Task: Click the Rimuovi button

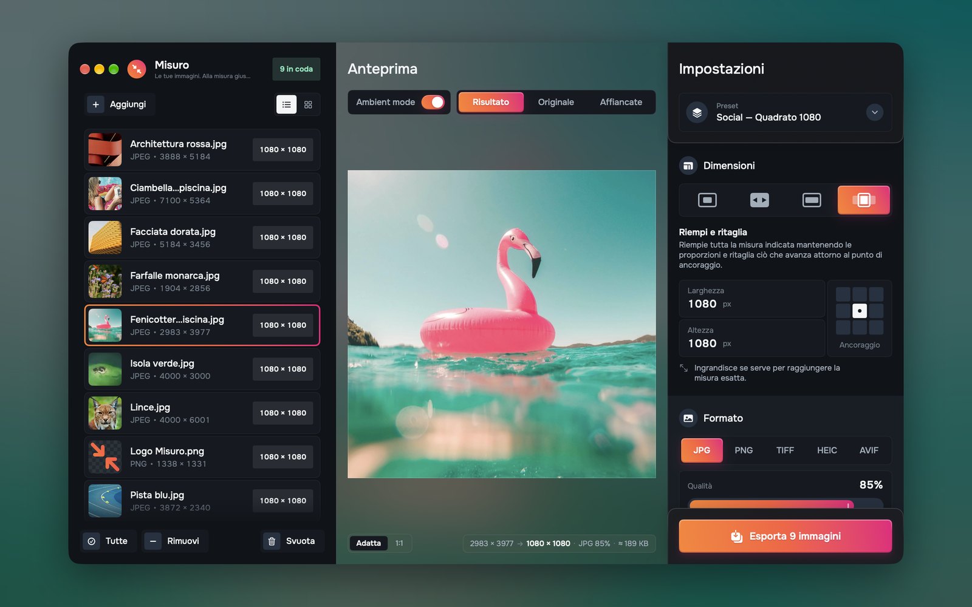Action: pyautogui.click(x=175, y=541)
